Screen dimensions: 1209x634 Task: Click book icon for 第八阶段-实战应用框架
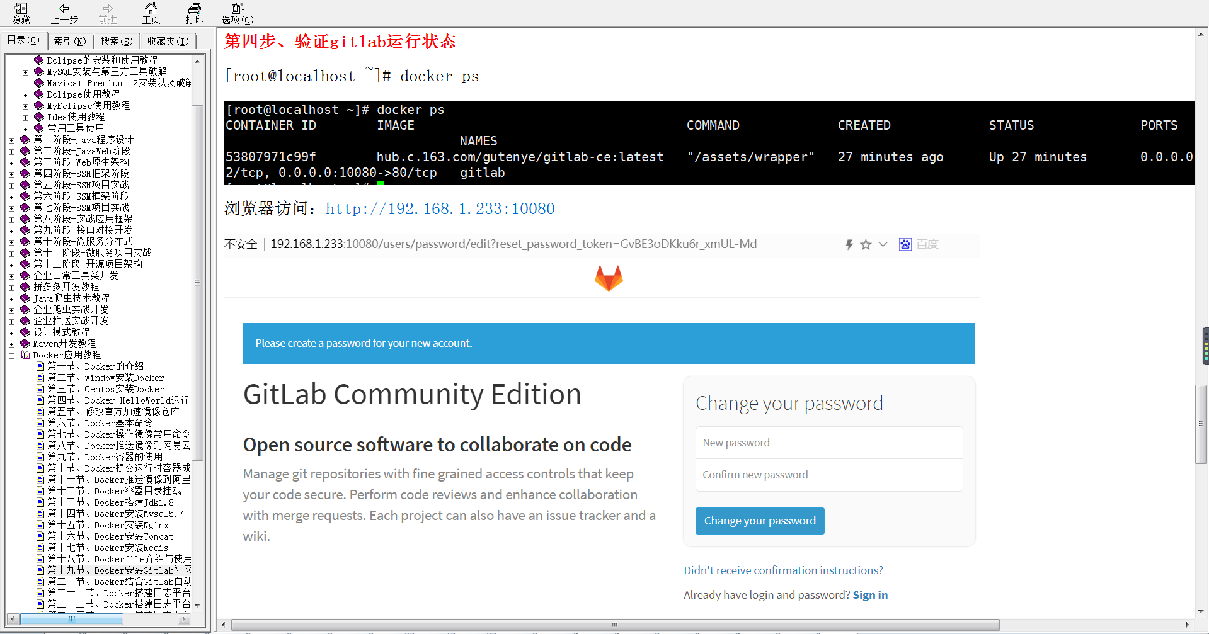tap(25, 219)
